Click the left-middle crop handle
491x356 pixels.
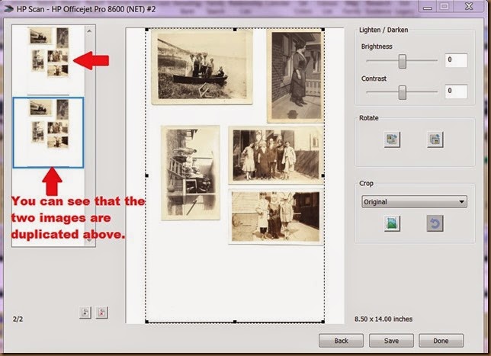[146, 175]
